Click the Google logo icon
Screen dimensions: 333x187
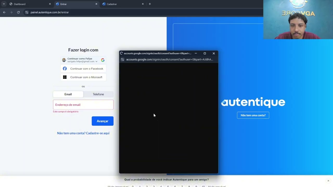click(103, 60)
